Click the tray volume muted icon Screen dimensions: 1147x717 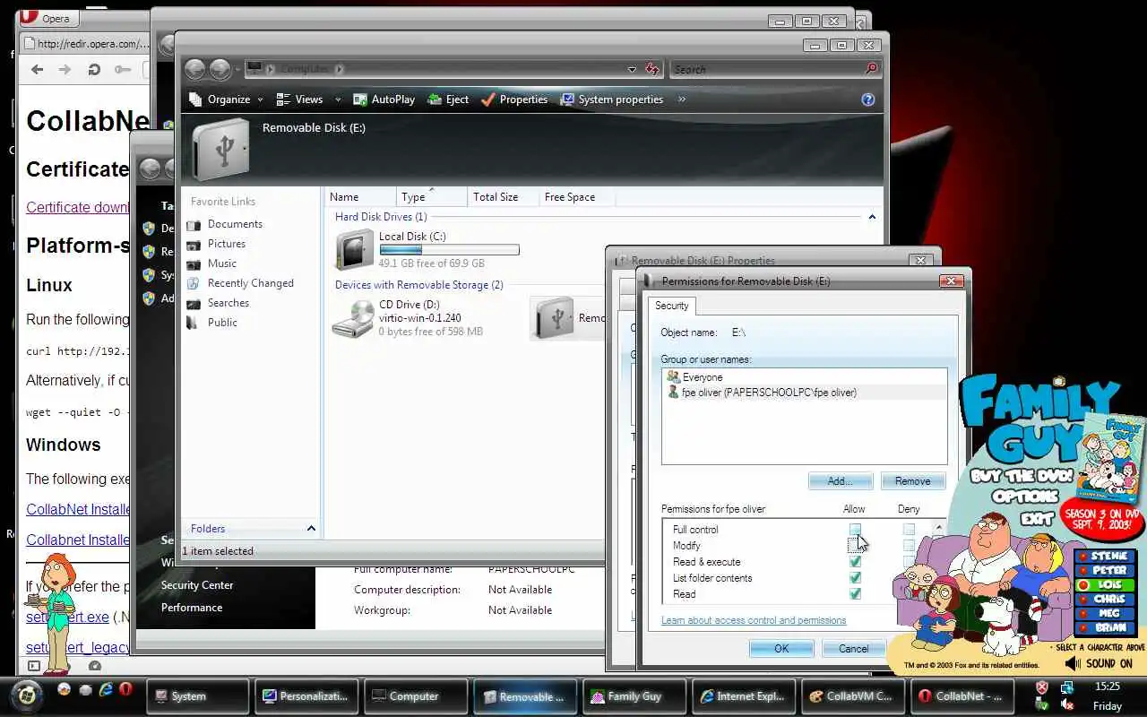click(1066, 704)
